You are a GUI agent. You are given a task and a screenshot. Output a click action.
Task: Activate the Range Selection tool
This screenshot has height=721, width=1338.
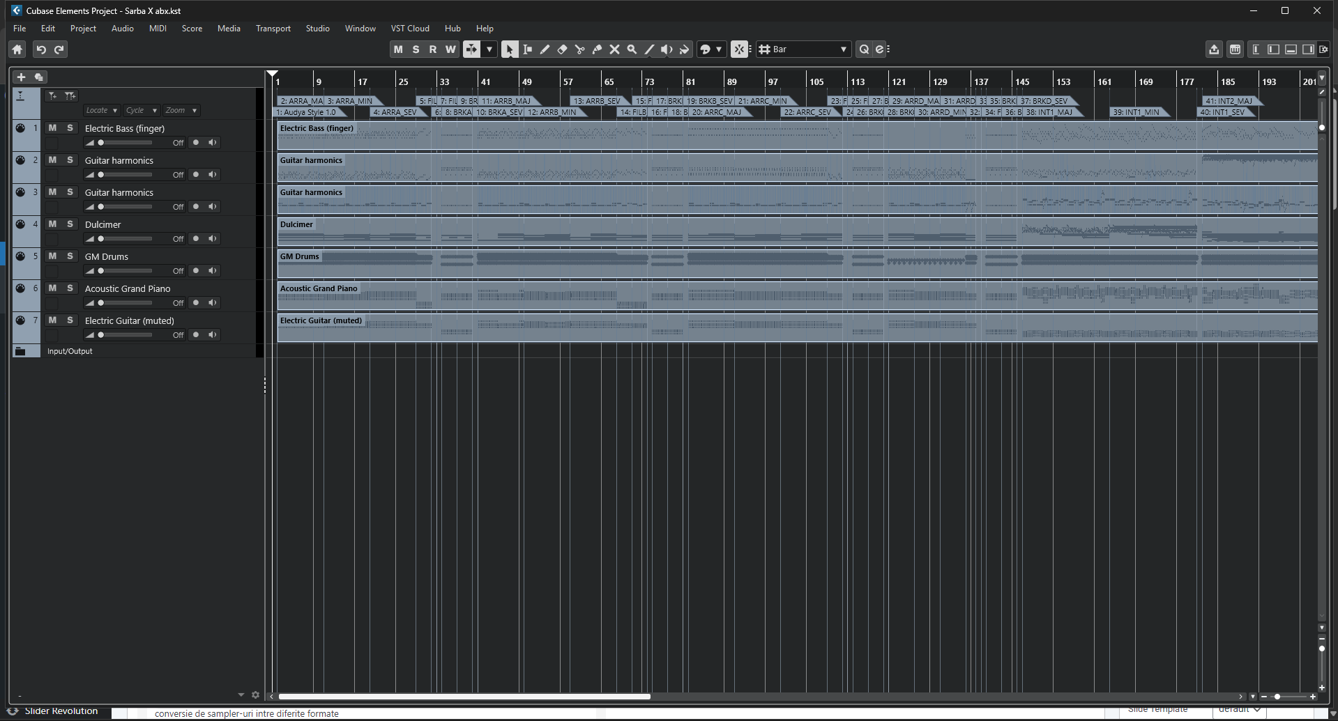pyautogui.click(x=527, y=49)
